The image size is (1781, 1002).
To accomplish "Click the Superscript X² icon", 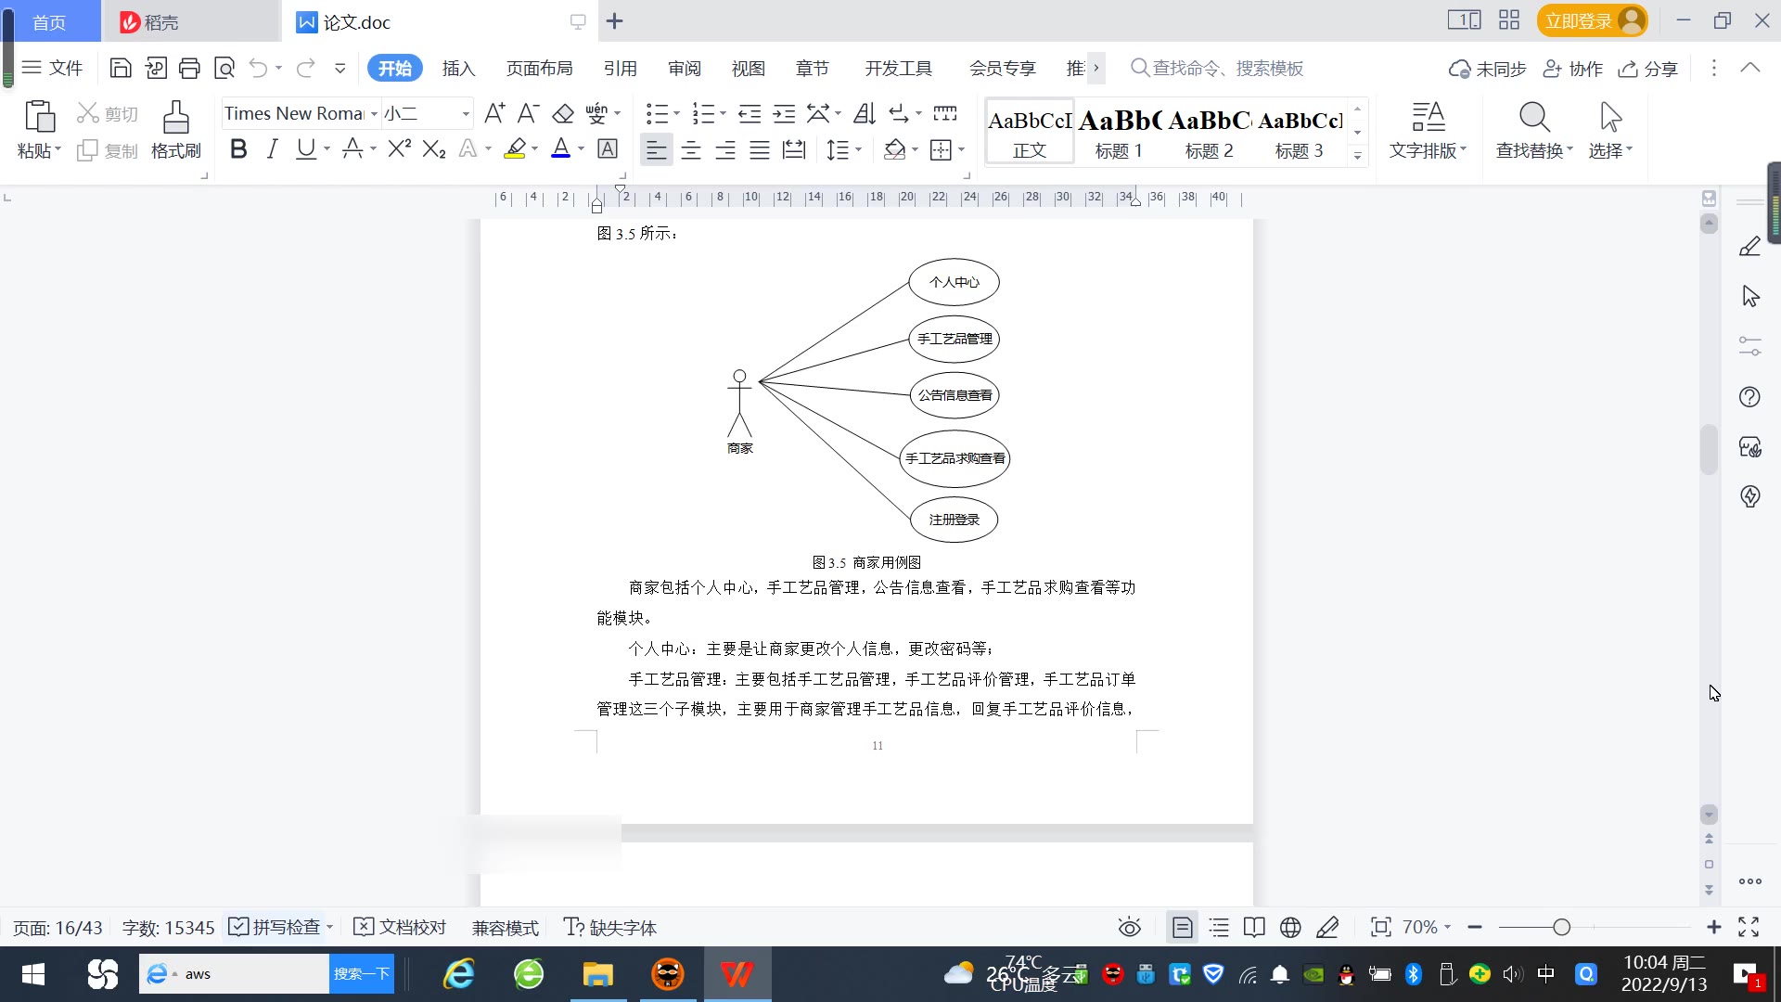I will tap(399, 149).
